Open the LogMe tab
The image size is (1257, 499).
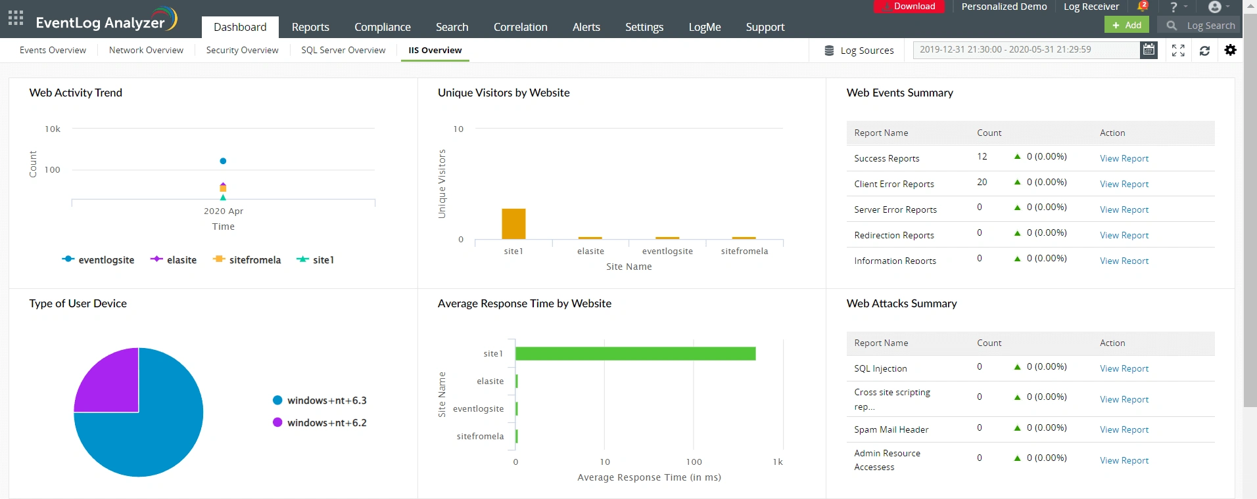[705, 27]
